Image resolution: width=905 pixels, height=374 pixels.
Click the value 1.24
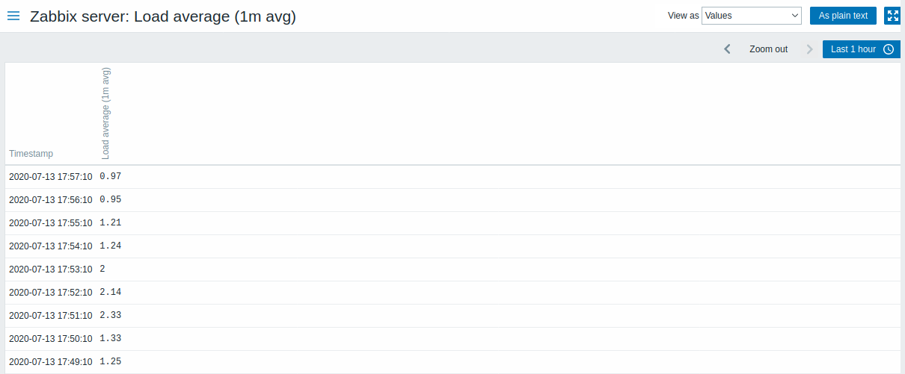click(x=110, y=246)
